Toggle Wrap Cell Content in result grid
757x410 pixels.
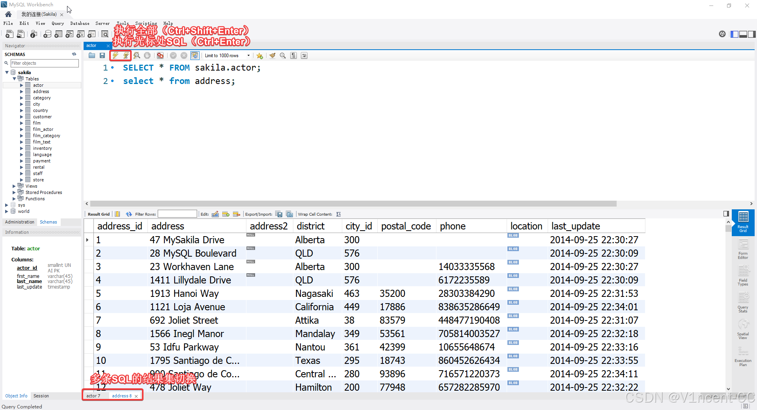[338, 214]
